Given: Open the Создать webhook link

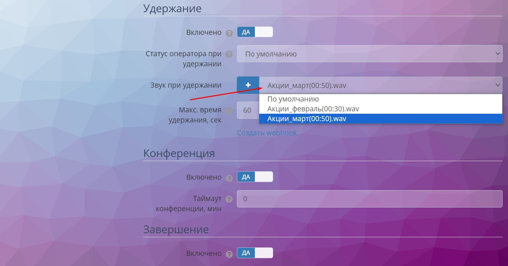Looking at the screenshot, I should [267, 133].
